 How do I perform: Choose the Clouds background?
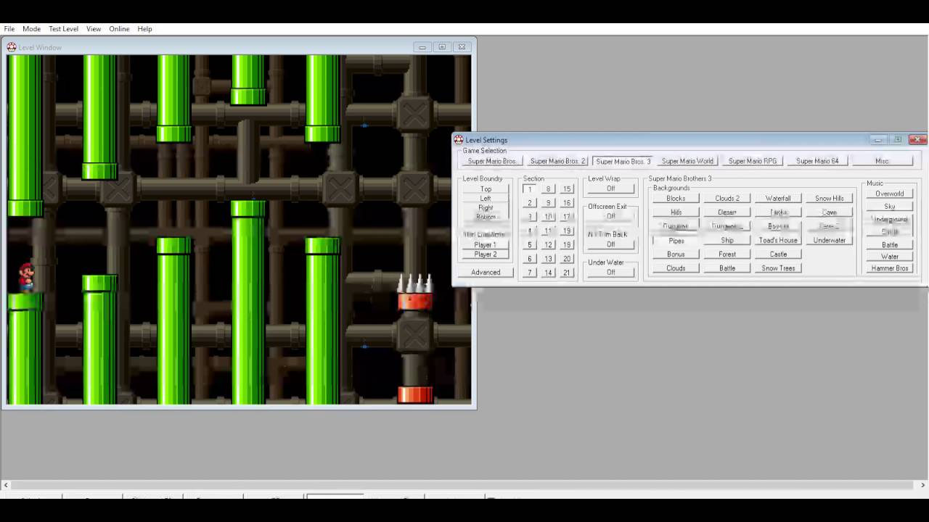click(676, 268)
